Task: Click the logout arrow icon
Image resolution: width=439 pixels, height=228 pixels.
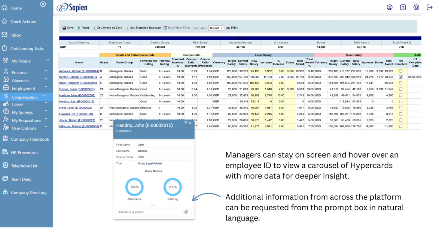Action: coord(429,7)
